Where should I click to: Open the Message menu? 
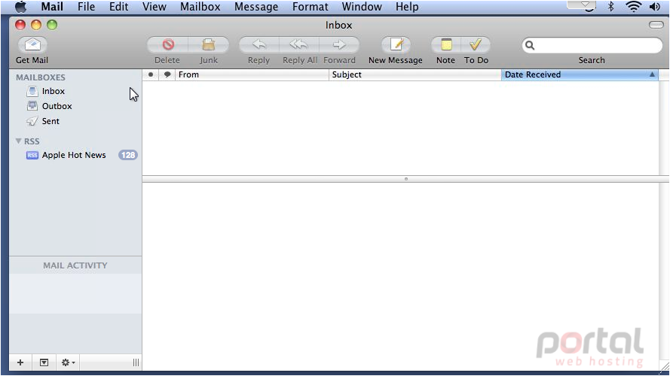256,7
